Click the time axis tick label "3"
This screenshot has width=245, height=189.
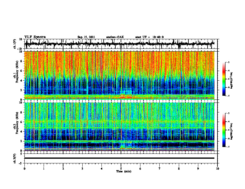(82, 169)
